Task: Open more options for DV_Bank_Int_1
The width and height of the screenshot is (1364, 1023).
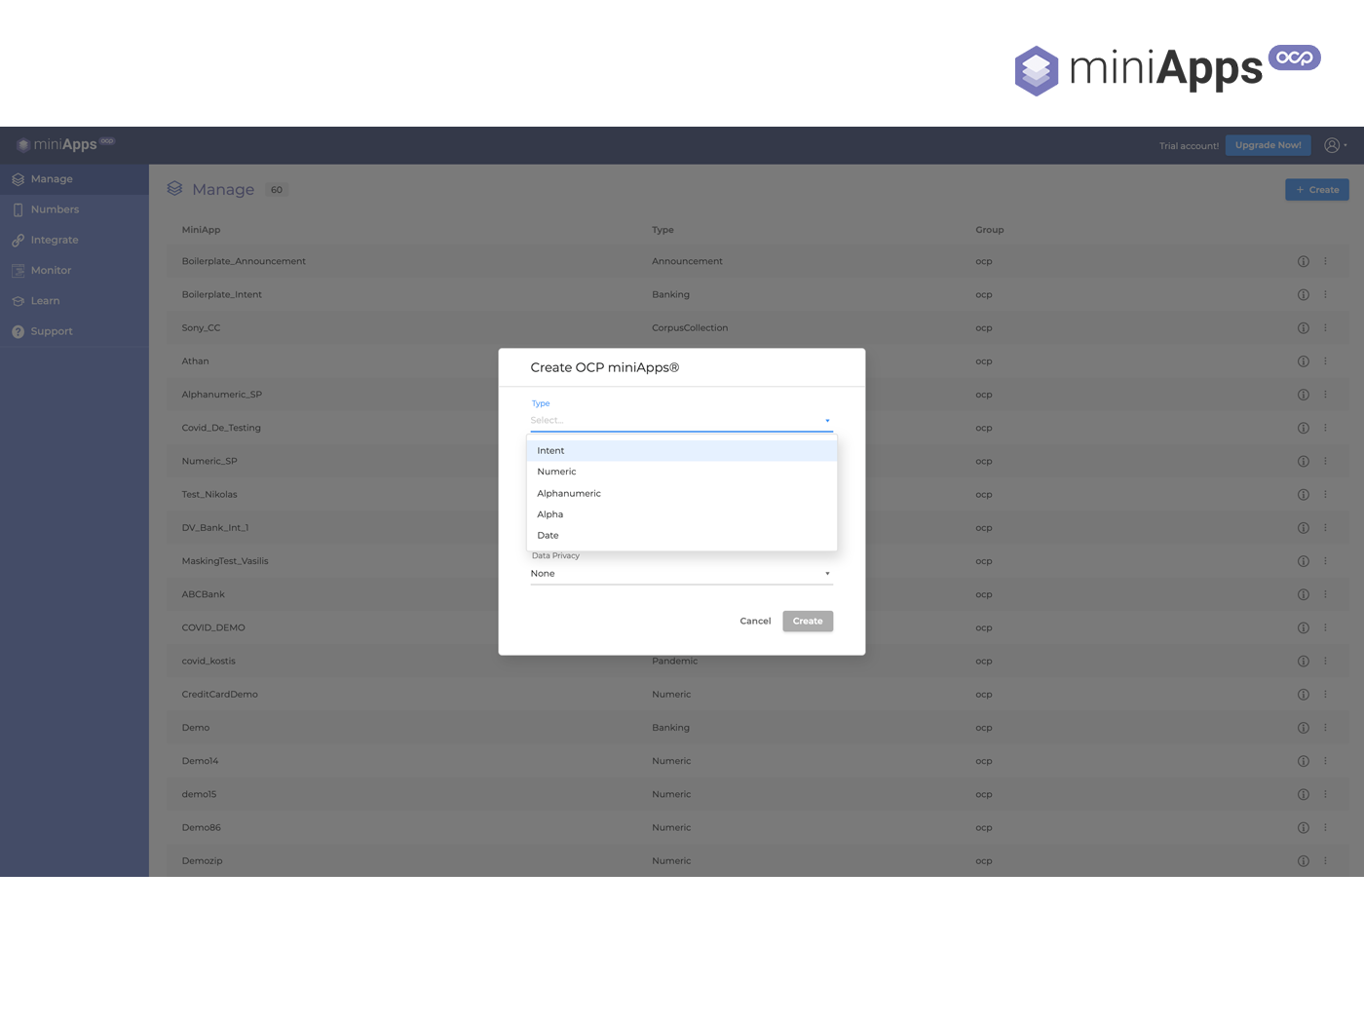Action: coord(1325,528)
